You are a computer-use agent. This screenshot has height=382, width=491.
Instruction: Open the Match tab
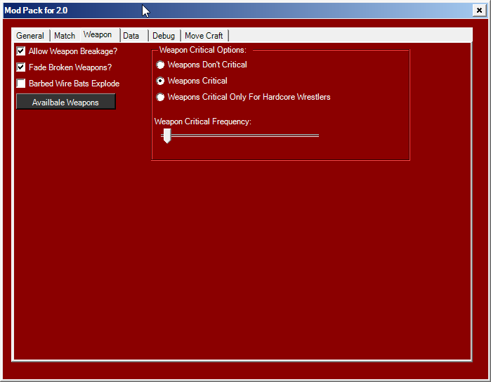tap(65, 36)
